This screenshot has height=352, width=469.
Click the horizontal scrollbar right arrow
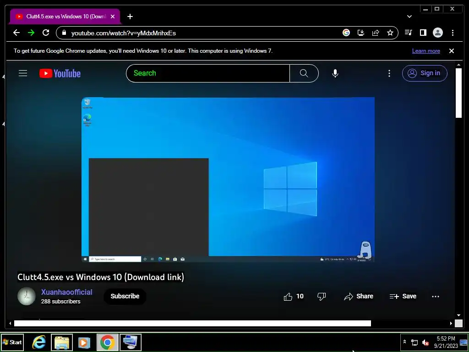[x=451, y=323]
